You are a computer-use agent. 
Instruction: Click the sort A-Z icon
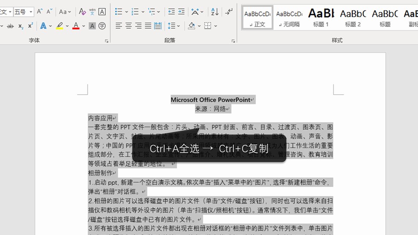point(215,12)
